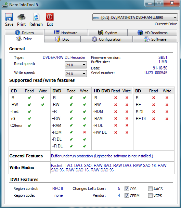Switch to the HD Readiness tab
Viewport: 181px width, 208px height.
coord(153,32)
